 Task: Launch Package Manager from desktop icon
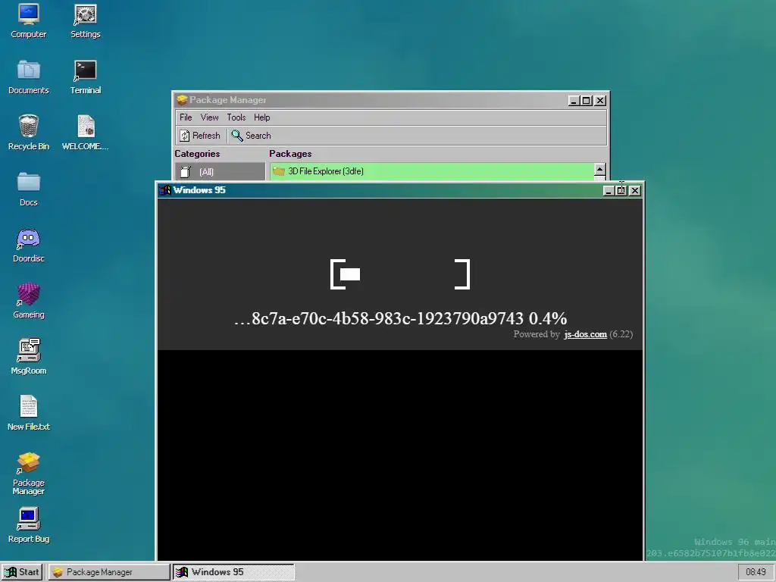(x=29, y=473)
